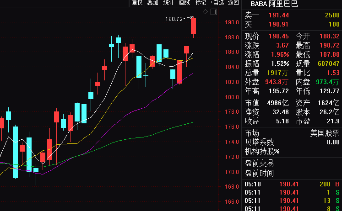Screen dimensions: 342x211
Task: Click the 量比 value 1.53
Action: pyautogui.click(x=333, y=73)
